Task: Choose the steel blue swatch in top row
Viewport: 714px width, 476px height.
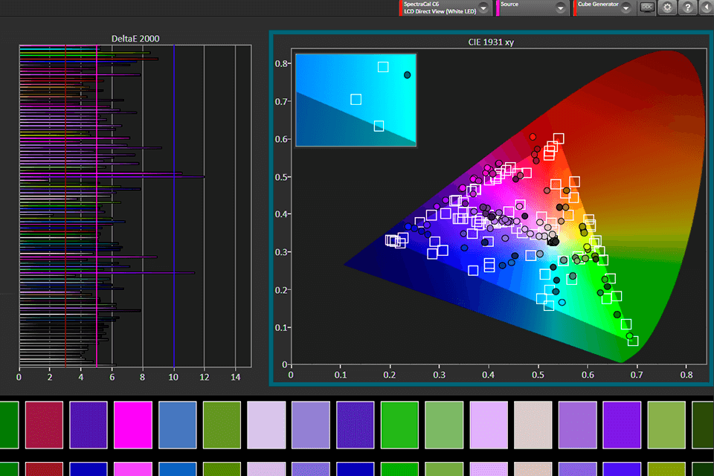Action: coord(177,424)
